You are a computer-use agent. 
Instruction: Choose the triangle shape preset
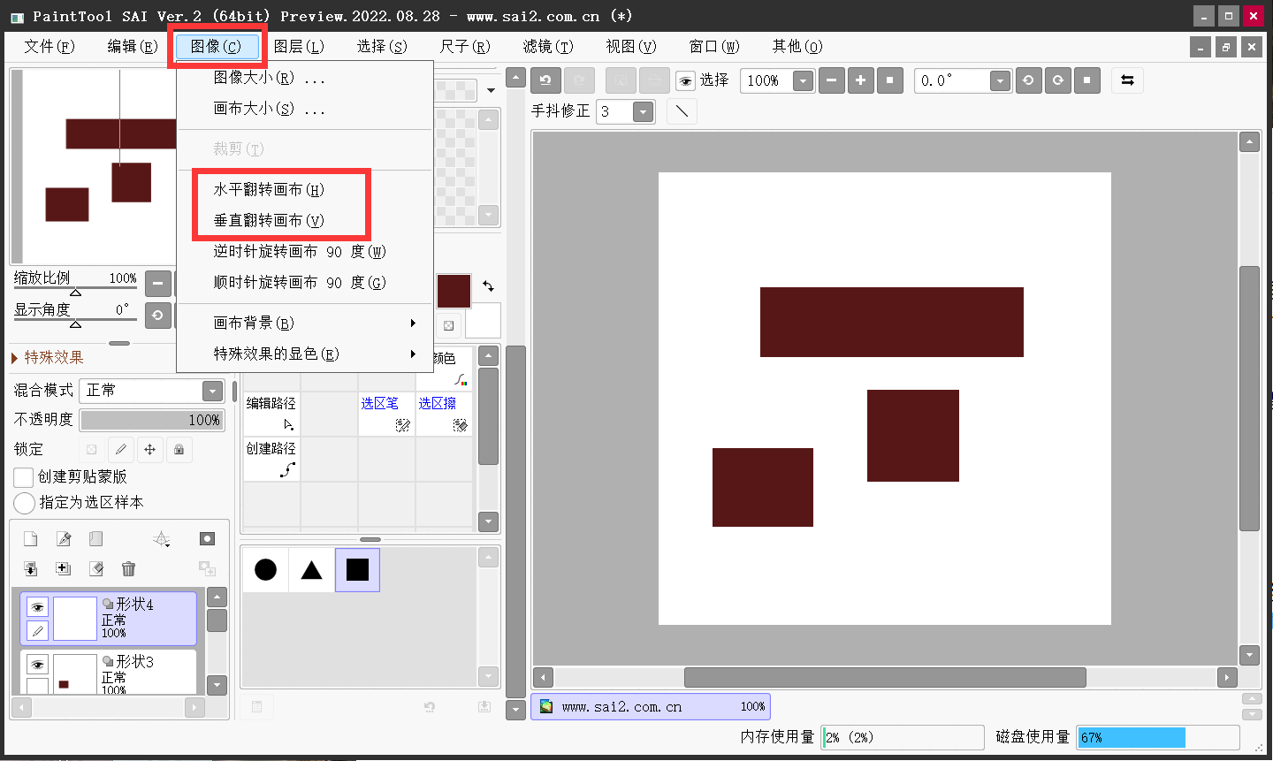coord(311,570)
